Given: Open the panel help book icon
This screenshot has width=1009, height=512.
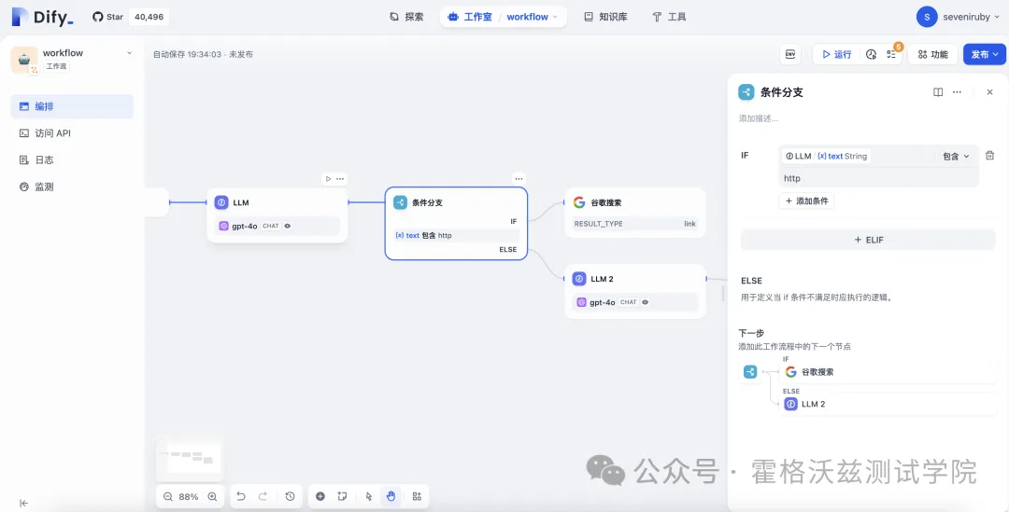Looking at the screenshot, I should coord(938,92).
